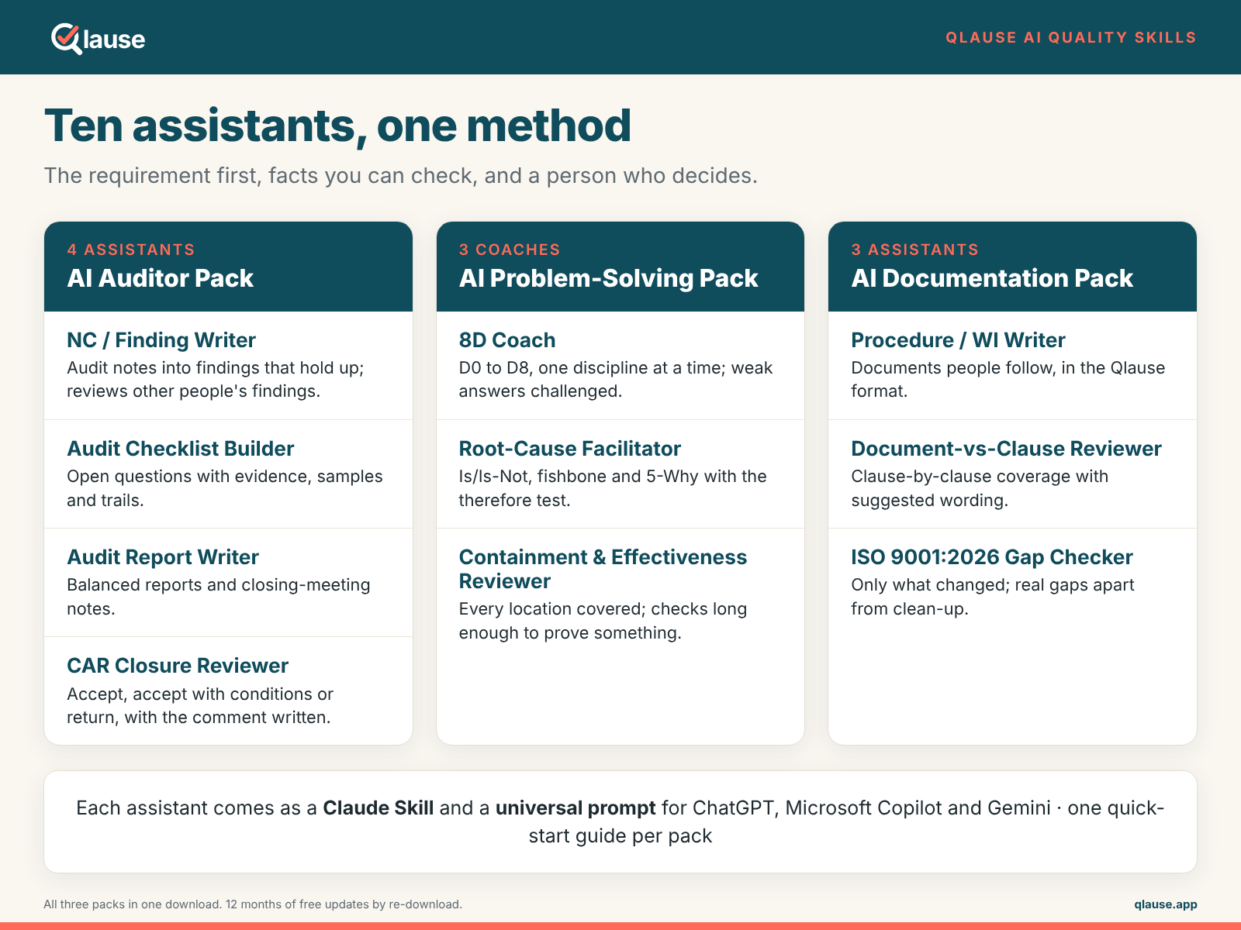Select the AI Documentation Pack header
The height and width of the screenshot is (930, 1241).
click(1012, 267)
